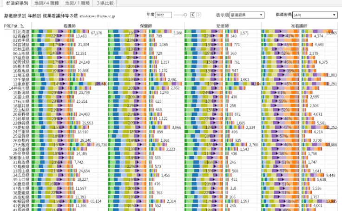Open the 都道府県 (All) filter dropdown

click(x=315, y=15)
